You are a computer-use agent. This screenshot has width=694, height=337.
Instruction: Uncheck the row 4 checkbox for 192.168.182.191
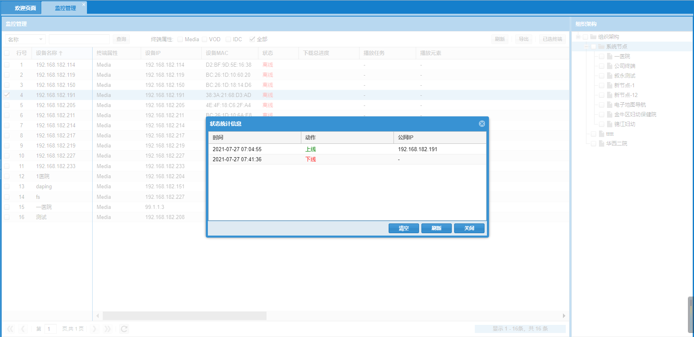(x=7, y=95)
